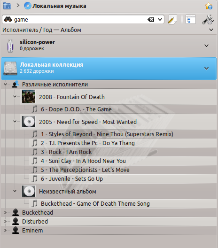
Task: Collapse the Различные исполнители tree node
Action: coord(6,84)
